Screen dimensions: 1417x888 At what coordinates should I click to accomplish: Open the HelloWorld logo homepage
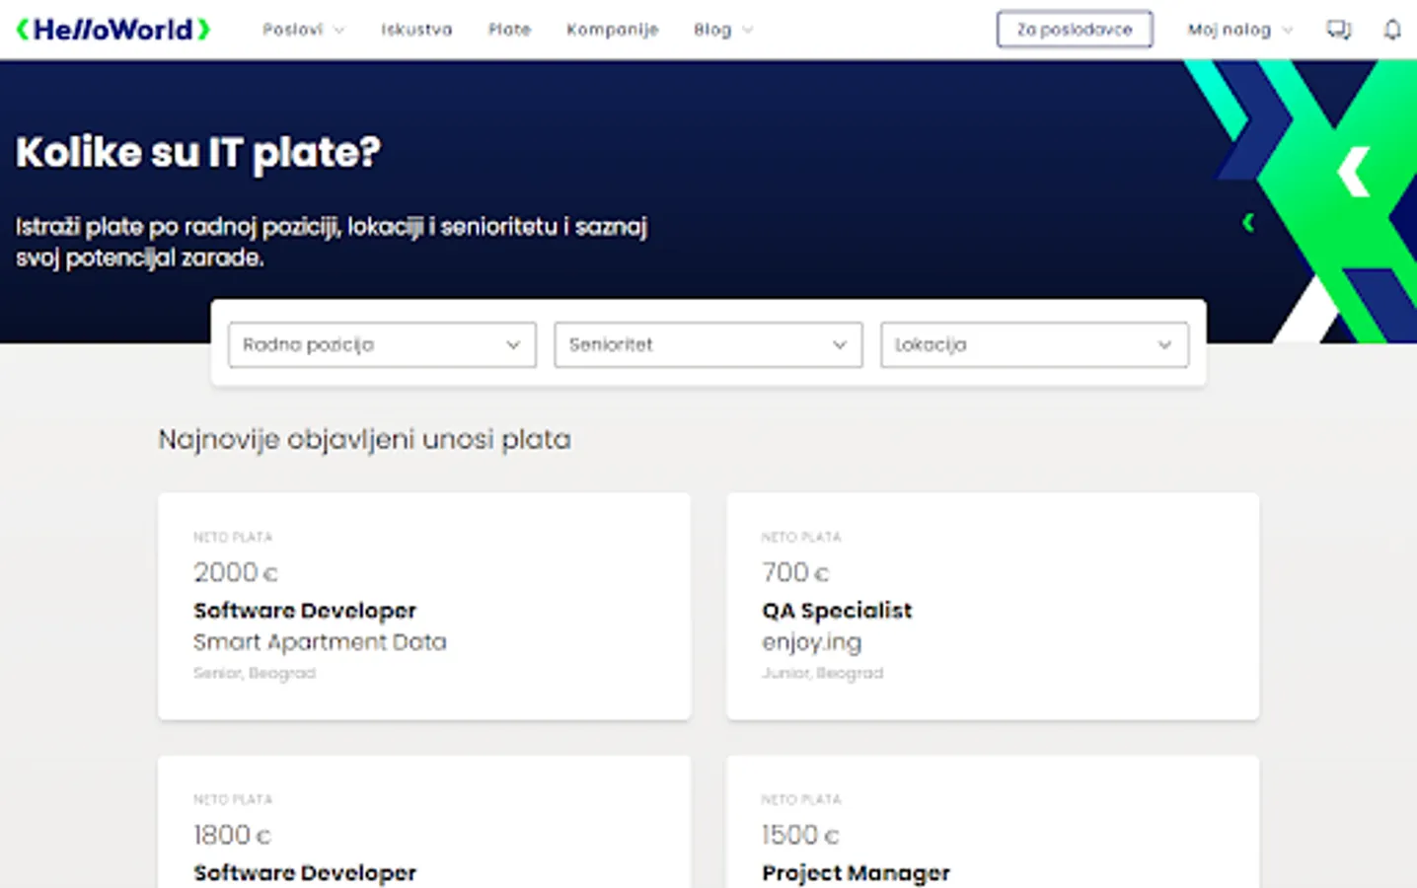pos(113,30)
